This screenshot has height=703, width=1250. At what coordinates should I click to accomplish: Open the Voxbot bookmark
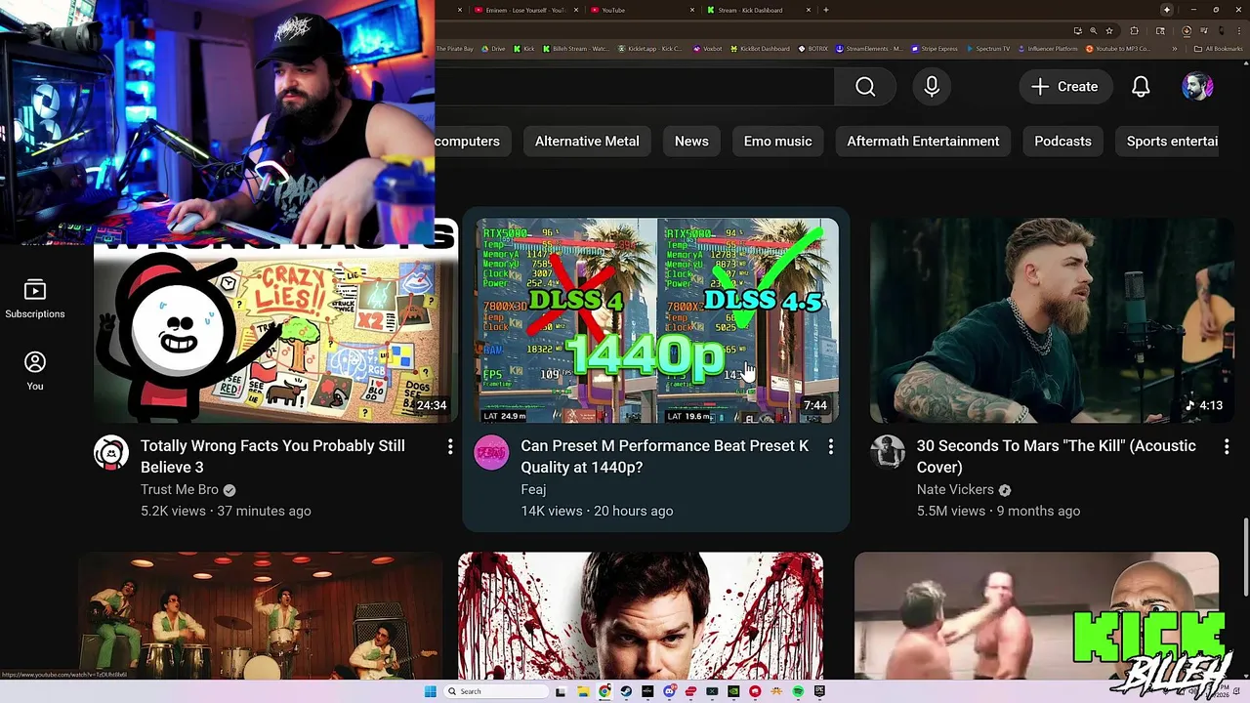pyautogui.click(x=707, y=48)
